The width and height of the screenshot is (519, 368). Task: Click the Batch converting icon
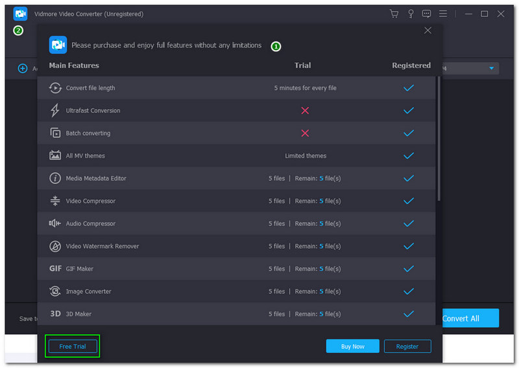[x=55, y=133]
